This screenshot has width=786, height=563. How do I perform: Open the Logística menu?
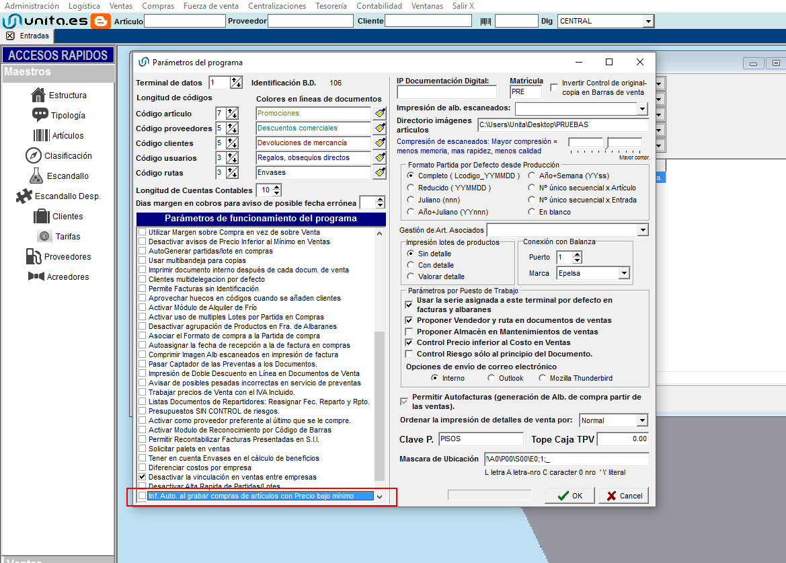[x=84, y=6]
